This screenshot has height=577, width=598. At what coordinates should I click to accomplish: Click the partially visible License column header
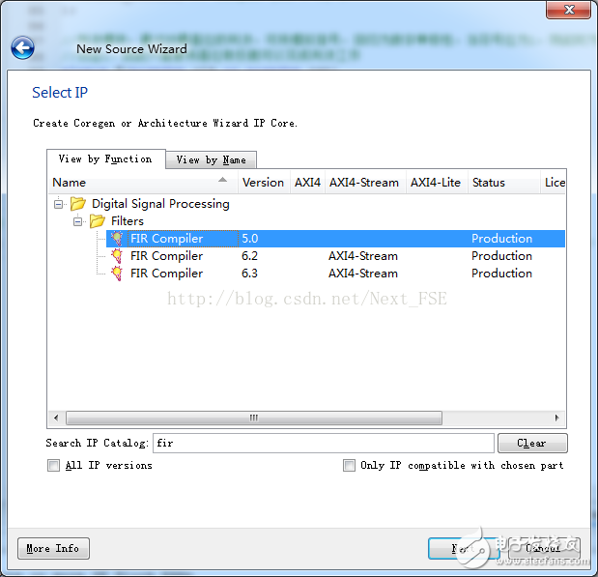pos(554,183)
